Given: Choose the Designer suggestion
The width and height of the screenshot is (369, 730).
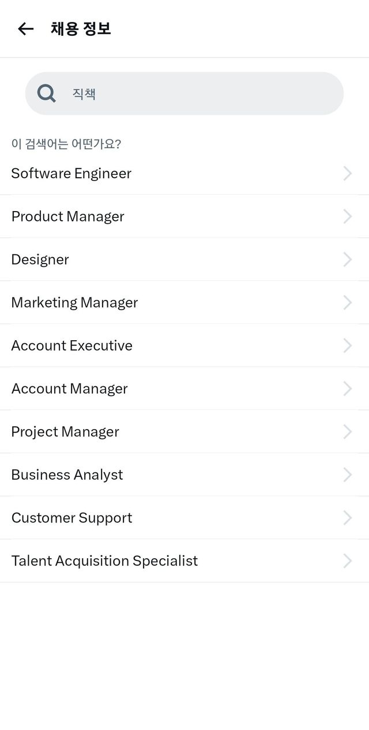Looking at the screenshot, I should coord(40,259).
